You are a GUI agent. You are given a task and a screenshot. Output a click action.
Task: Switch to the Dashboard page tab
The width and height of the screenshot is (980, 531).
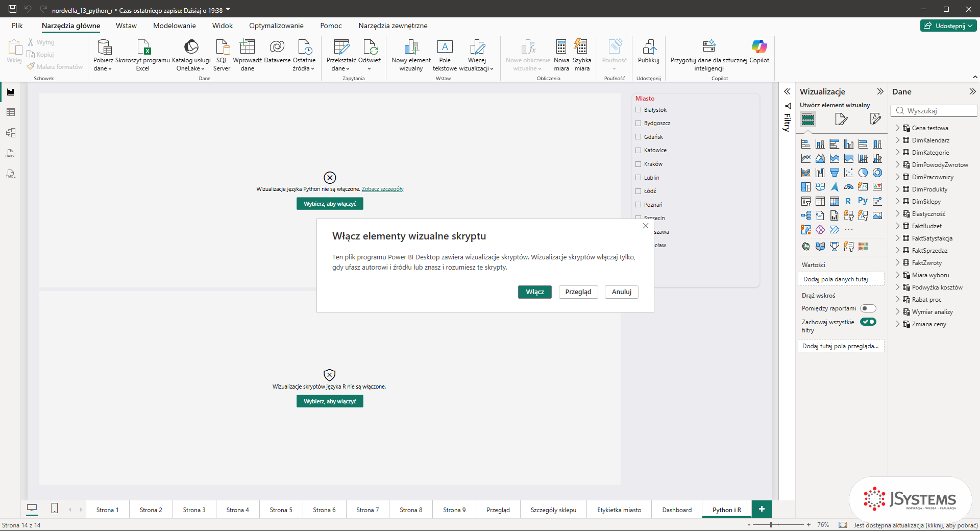click(677, 510)
